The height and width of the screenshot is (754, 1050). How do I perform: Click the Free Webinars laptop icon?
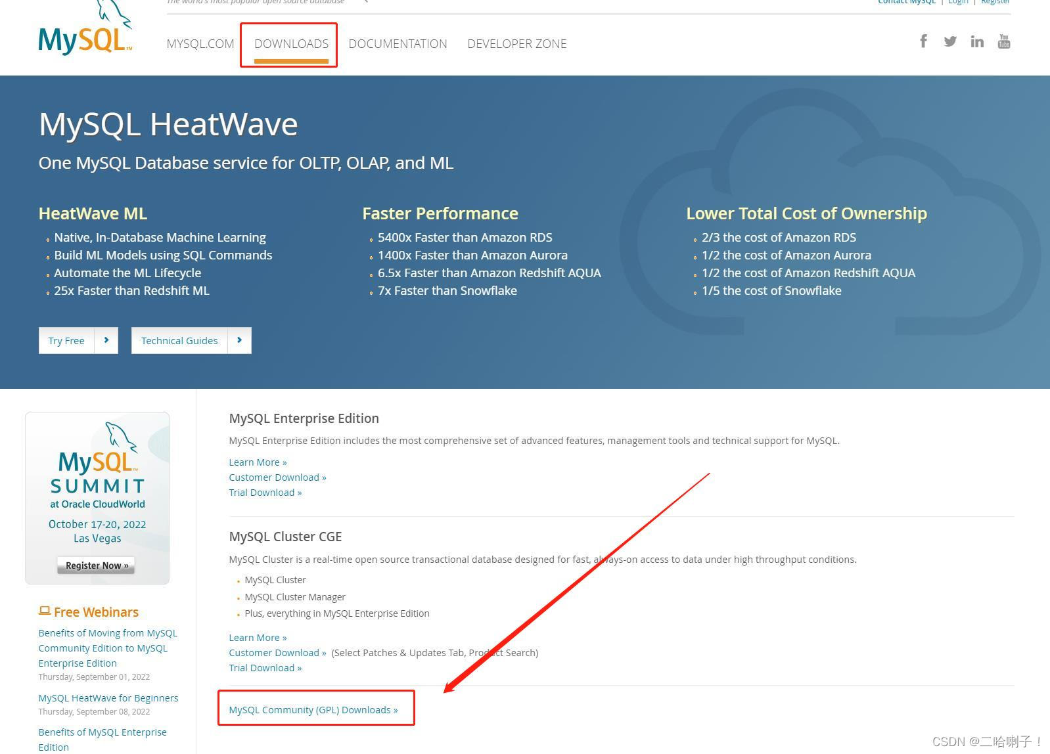tap(45, 611)
